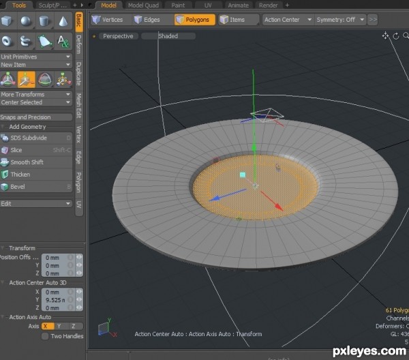Switch to Items selection mode

pos(239,20)
